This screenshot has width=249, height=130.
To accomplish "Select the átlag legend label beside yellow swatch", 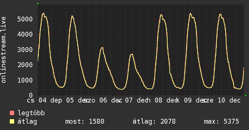I will coord(27,122).
